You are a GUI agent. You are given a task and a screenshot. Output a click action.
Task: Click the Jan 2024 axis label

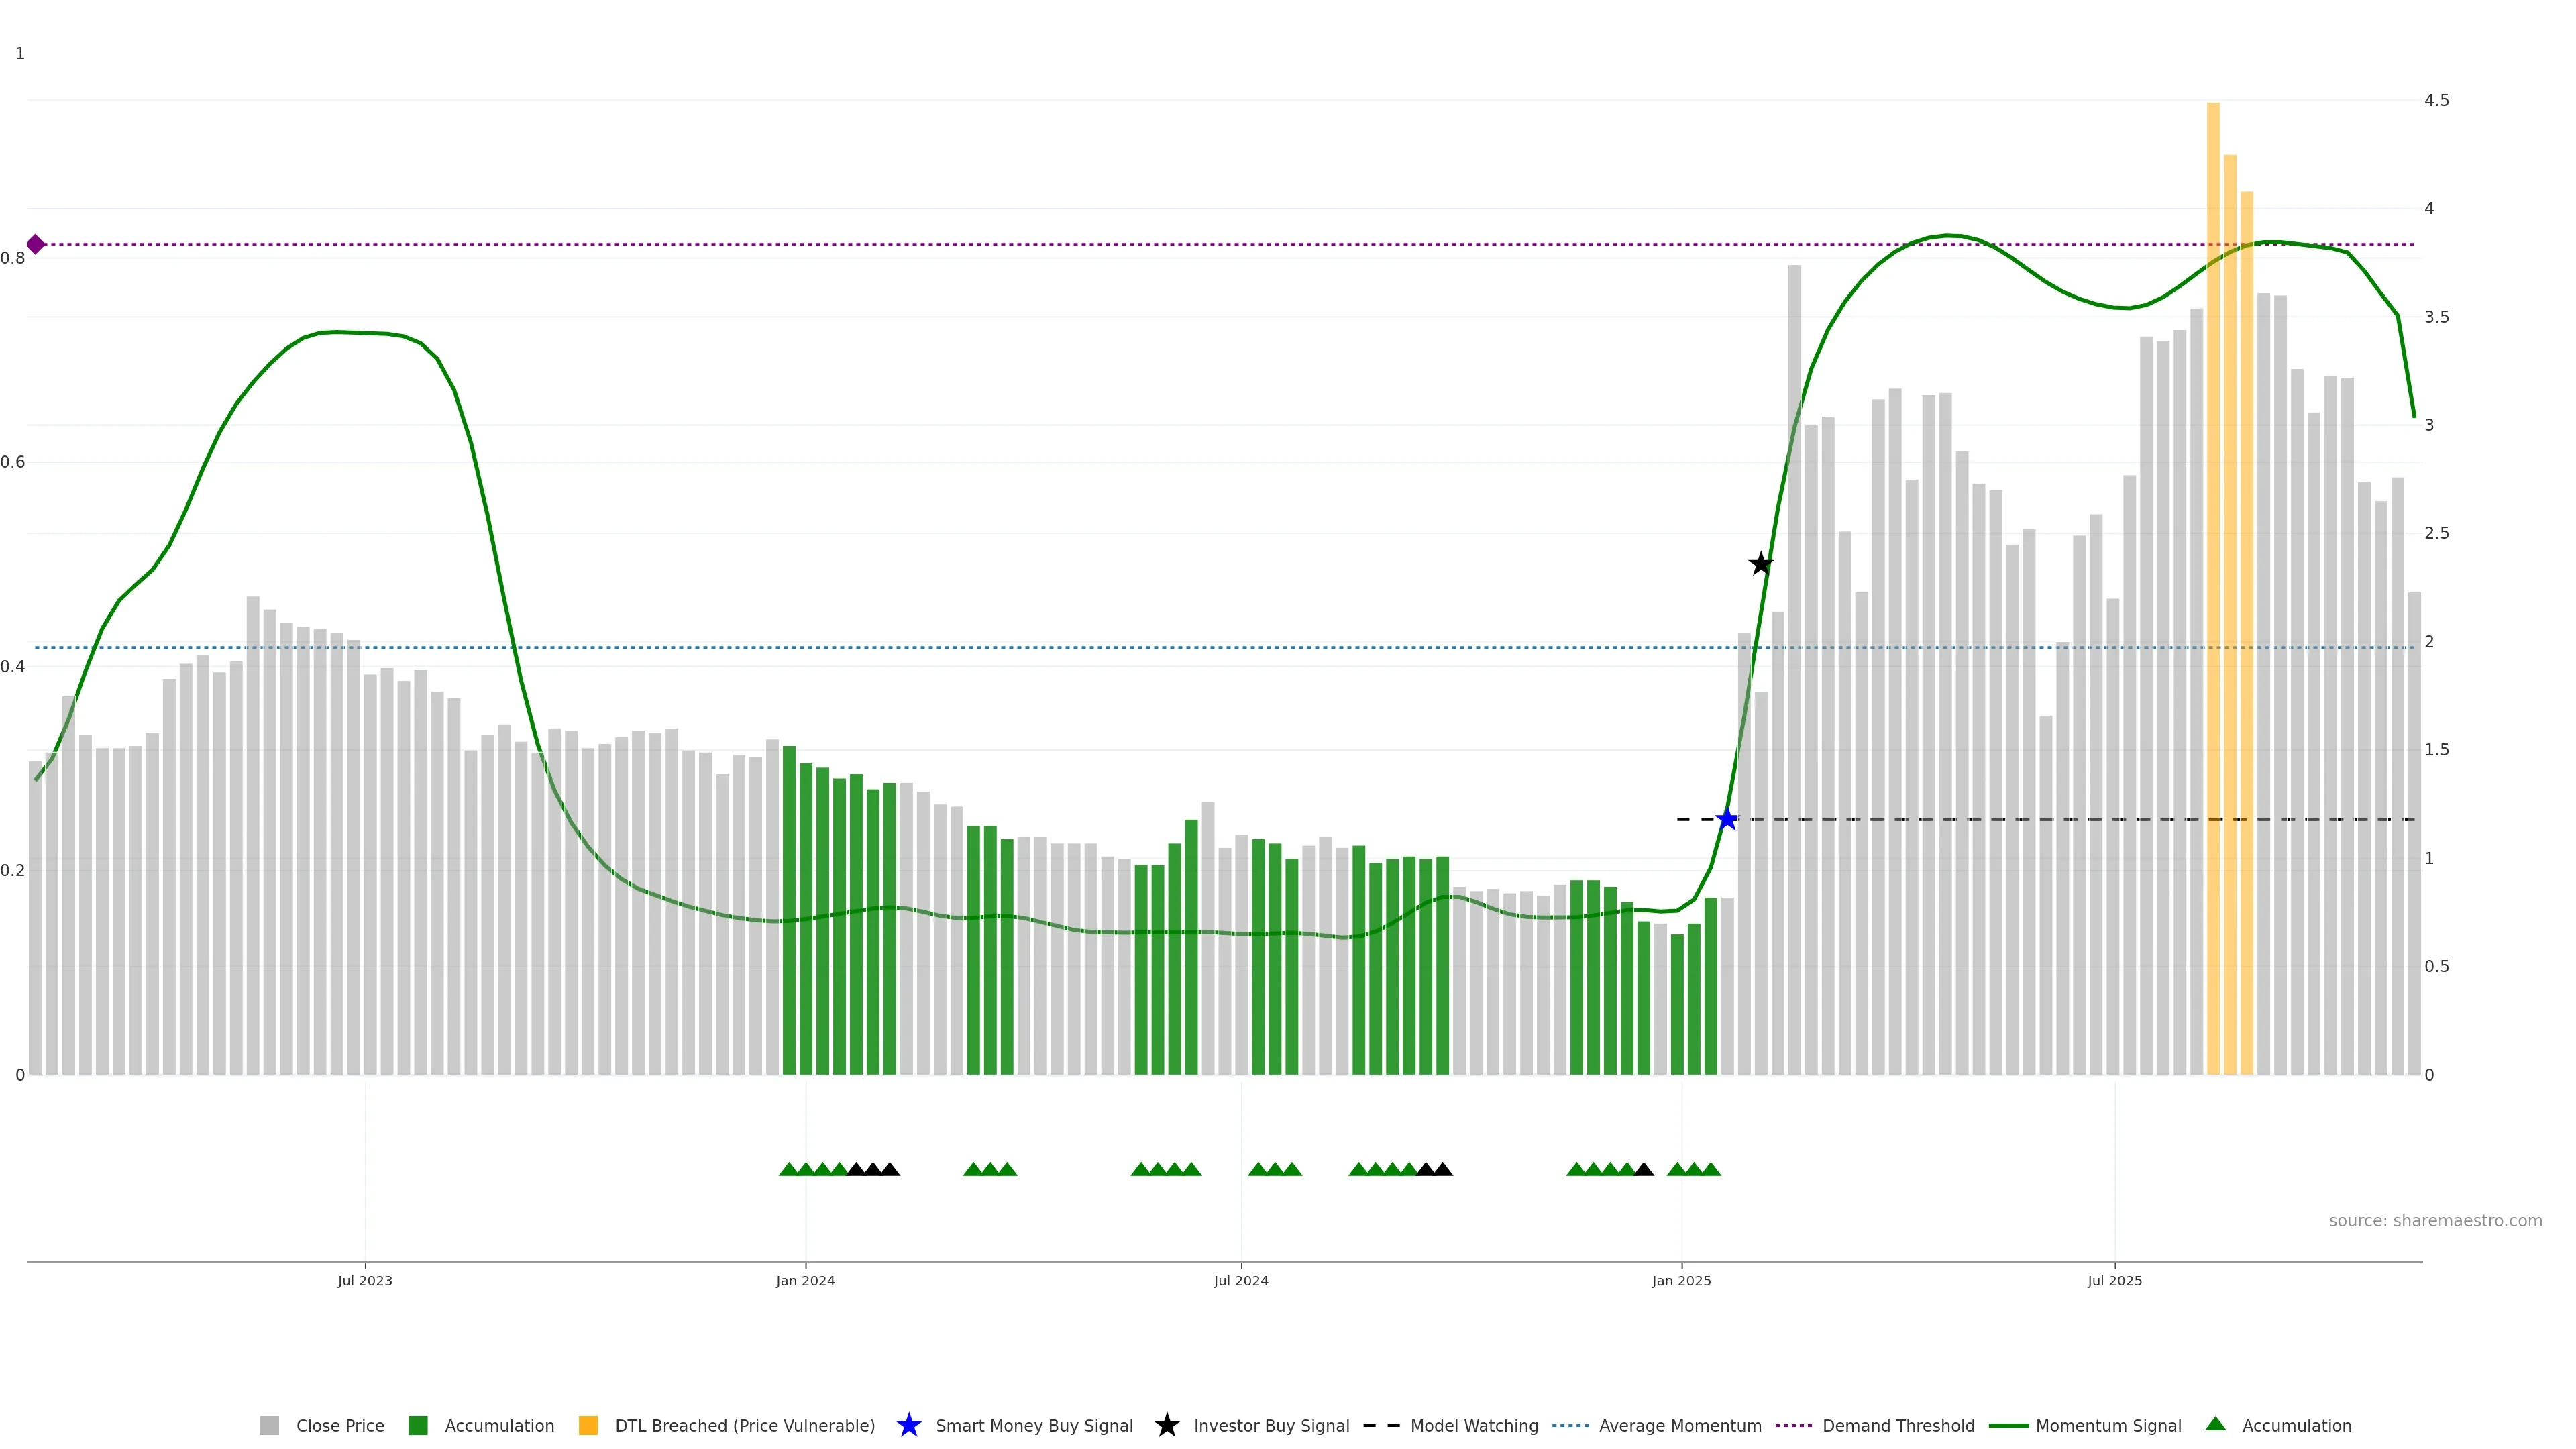point(805,1280)
